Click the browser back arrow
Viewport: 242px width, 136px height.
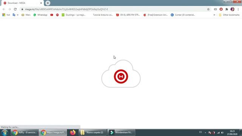tap(4, 9)
